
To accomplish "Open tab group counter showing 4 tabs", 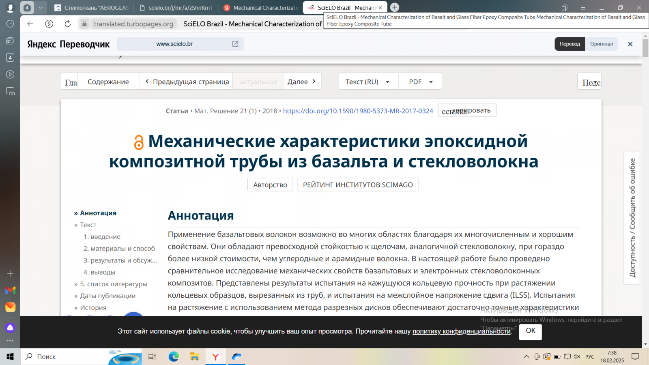I will (x=27, y=8).
